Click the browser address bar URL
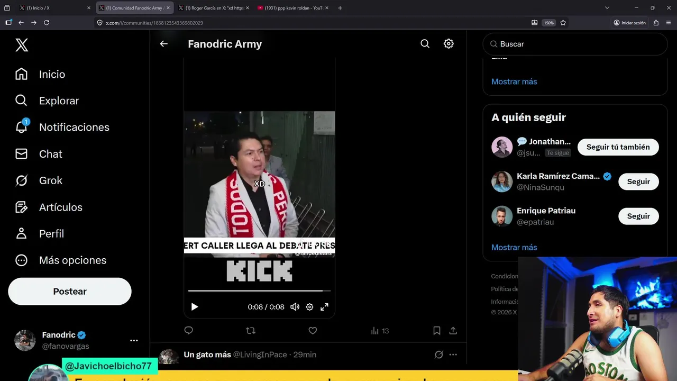This screenshot has width=677, height=381. [154, 23]
